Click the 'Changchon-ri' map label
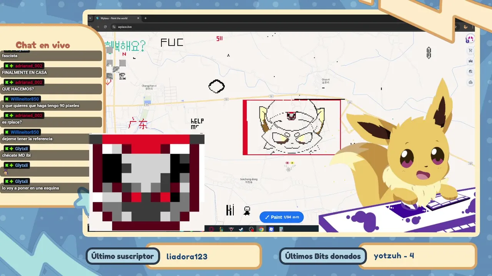The width and height of the screenshot is (492, 276). 149,87
